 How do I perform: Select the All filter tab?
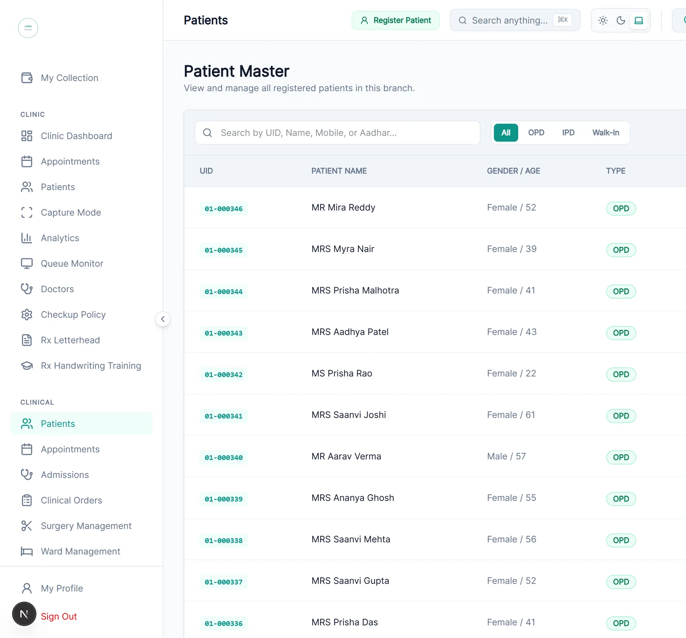pos(506,133)
